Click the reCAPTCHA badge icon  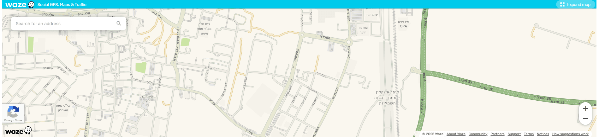coord(13,111)
